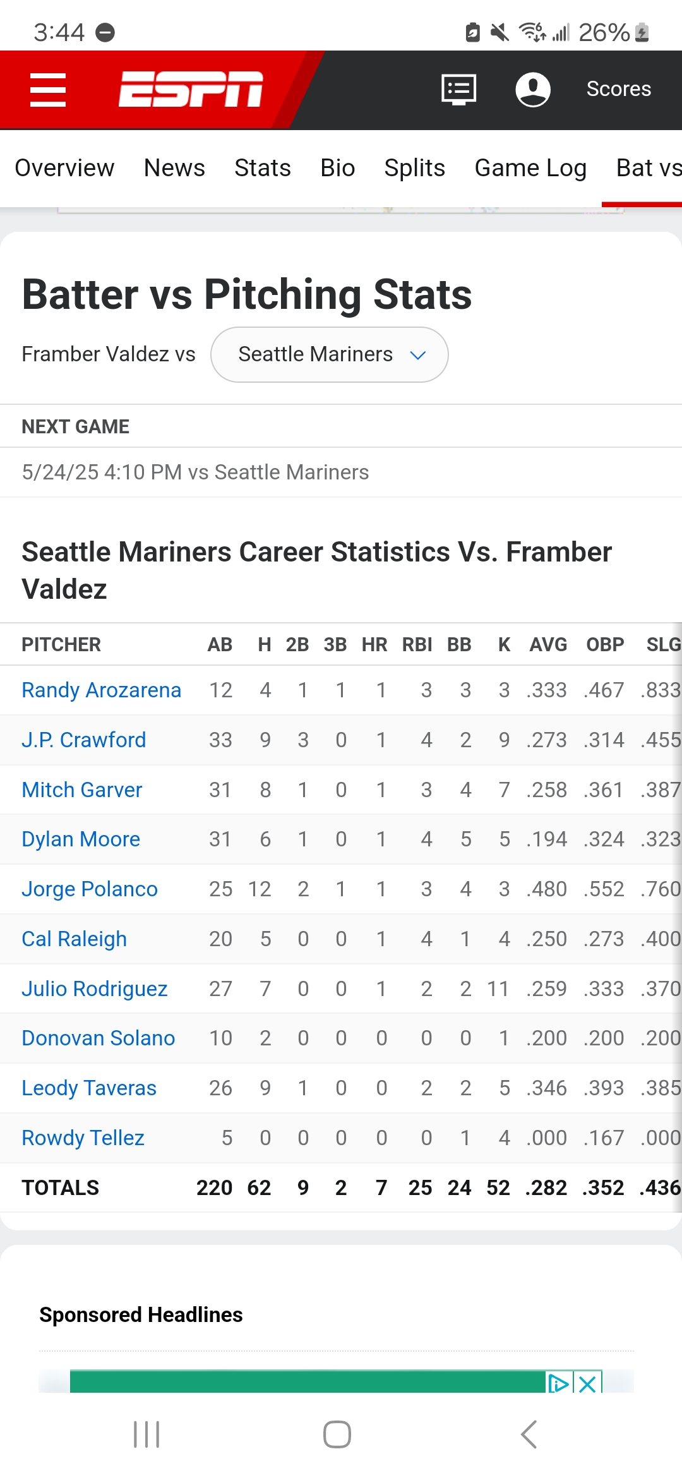Viewport: 682px width, 1478px height.
Task: Open the Overview tab
Action: coord(64,168)
